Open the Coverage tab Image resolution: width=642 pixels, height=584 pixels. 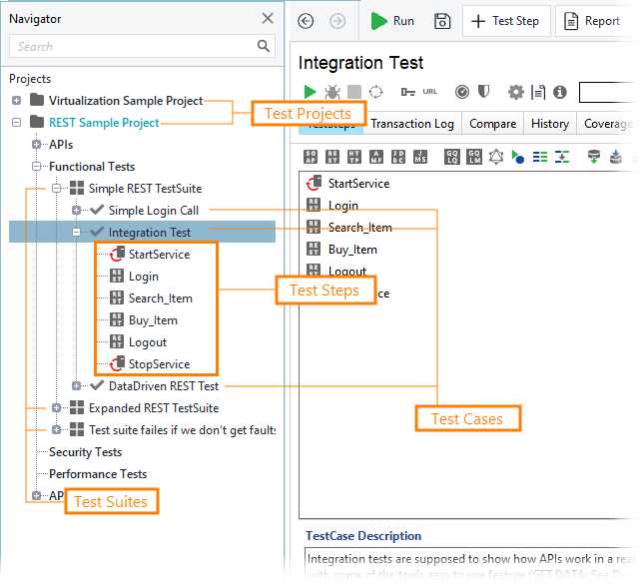click(x=608, y=124)
